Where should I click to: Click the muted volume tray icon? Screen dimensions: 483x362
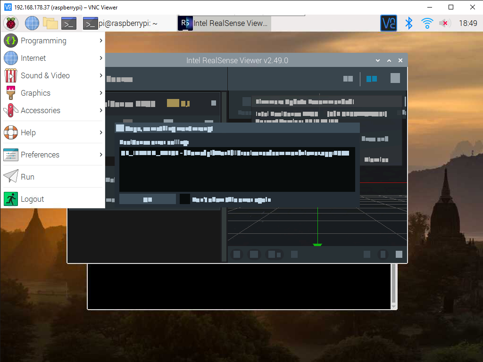click(x=445, y=23)
